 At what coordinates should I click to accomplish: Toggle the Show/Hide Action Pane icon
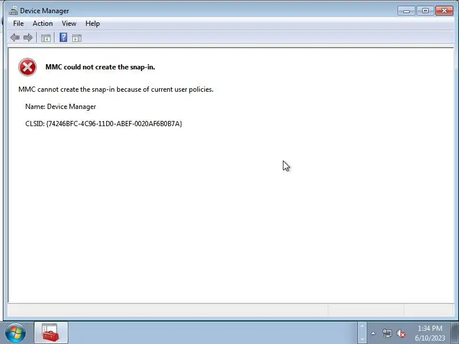(77, 38)
